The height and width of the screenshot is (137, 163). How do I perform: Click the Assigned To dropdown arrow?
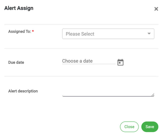(149, 34)
